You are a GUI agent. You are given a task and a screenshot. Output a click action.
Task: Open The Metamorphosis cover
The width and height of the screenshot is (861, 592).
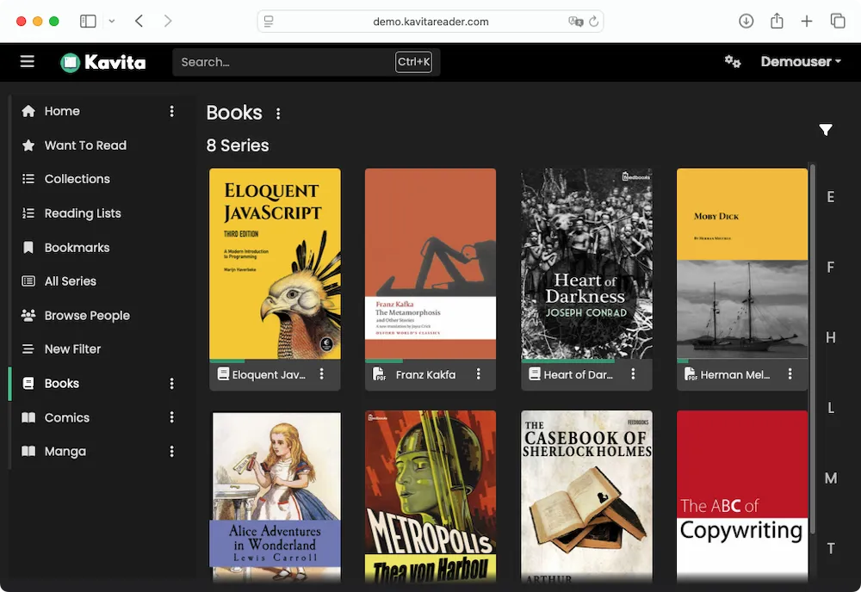point(430,264)
